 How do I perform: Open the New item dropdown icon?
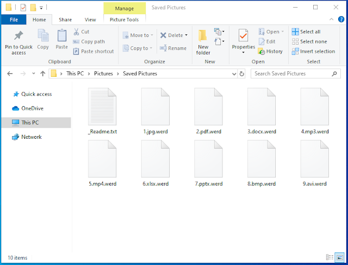(x=219, y=32)
